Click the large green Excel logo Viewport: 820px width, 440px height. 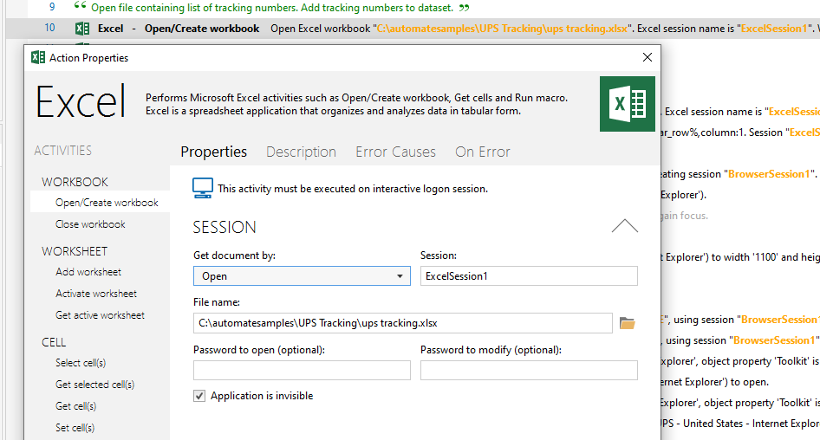click(627, 104)
